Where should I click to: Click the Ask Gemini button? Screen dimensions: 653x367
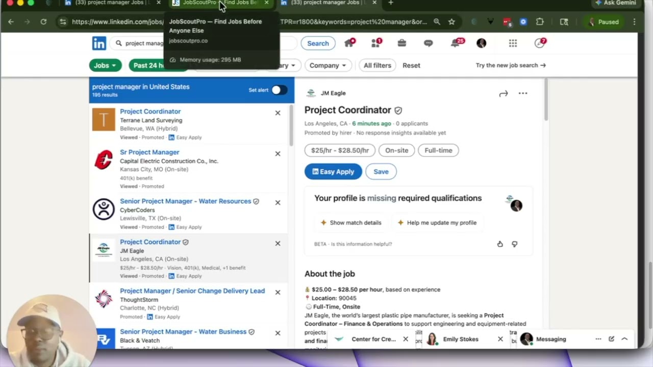615,3
